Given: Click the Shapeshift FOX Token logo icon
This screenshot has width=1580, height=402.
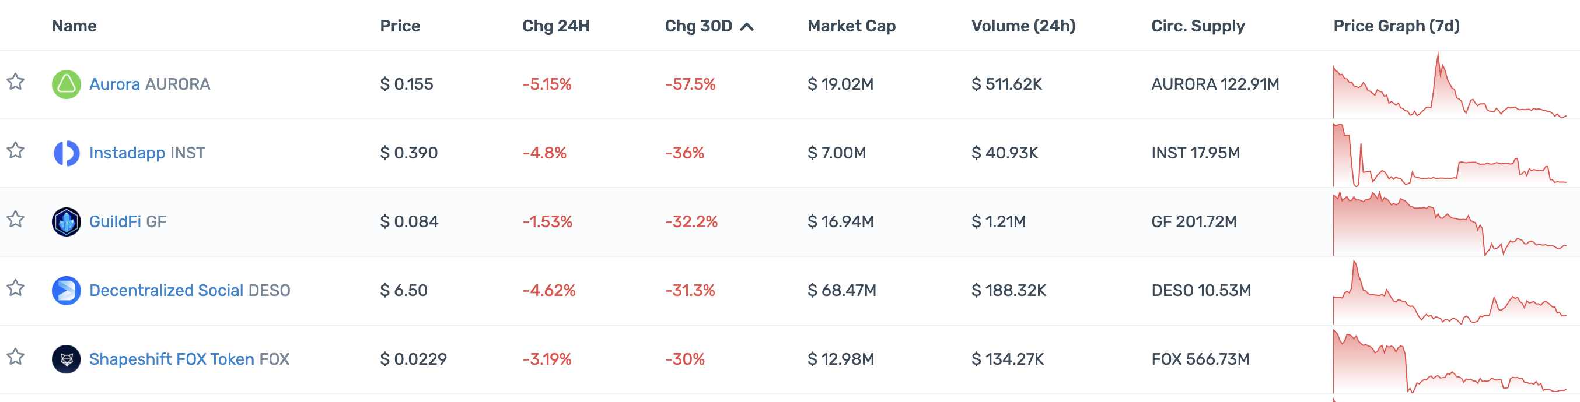Looking at the screenshot, I should point(67,359).
